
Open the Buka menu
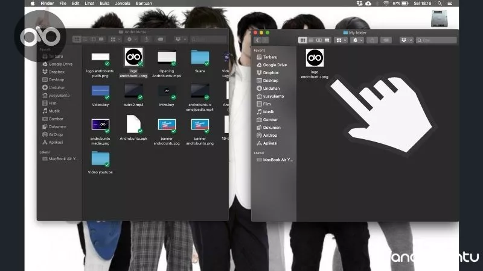click(104, 4)
